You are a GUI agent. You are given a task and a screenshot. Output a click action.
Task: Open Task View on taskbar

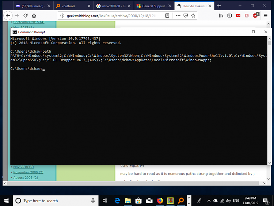tap(105, 201)
